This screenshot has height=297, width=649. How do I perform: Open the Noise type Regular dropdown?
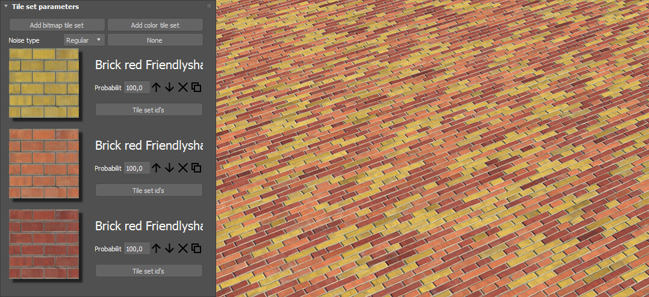[84, 40]
